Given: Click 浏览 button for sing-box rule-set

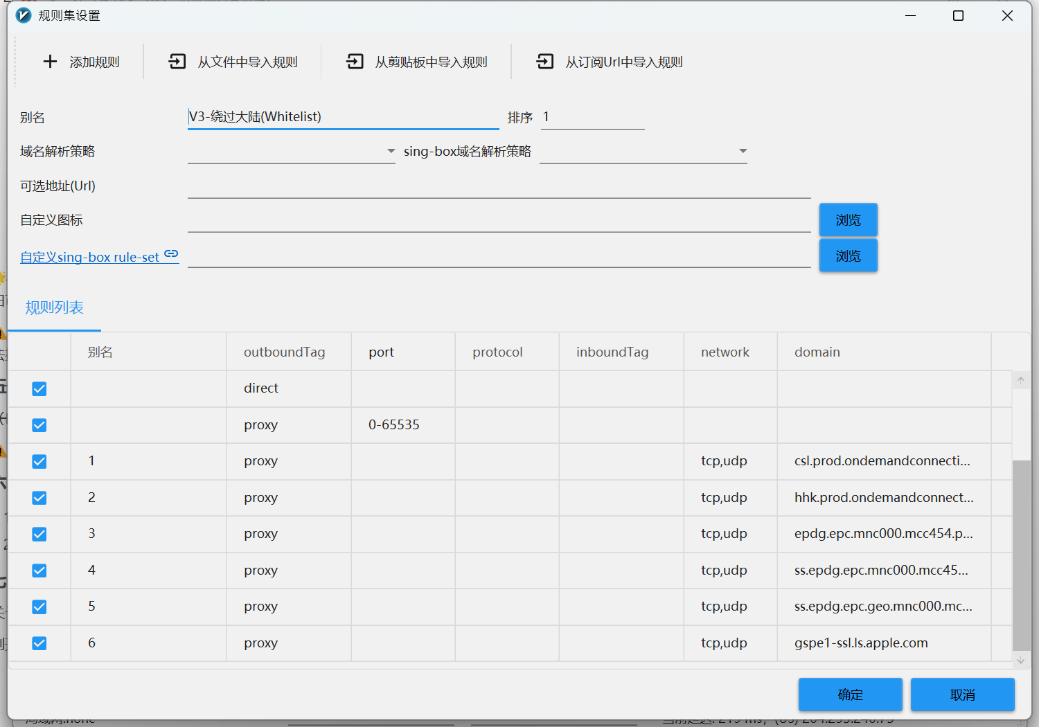Looking at the screenshot, I should coord(849,255).
